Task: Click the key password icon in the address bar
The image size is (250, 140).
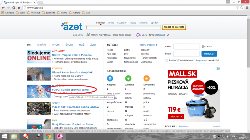Action: click(x=237, y=8)
